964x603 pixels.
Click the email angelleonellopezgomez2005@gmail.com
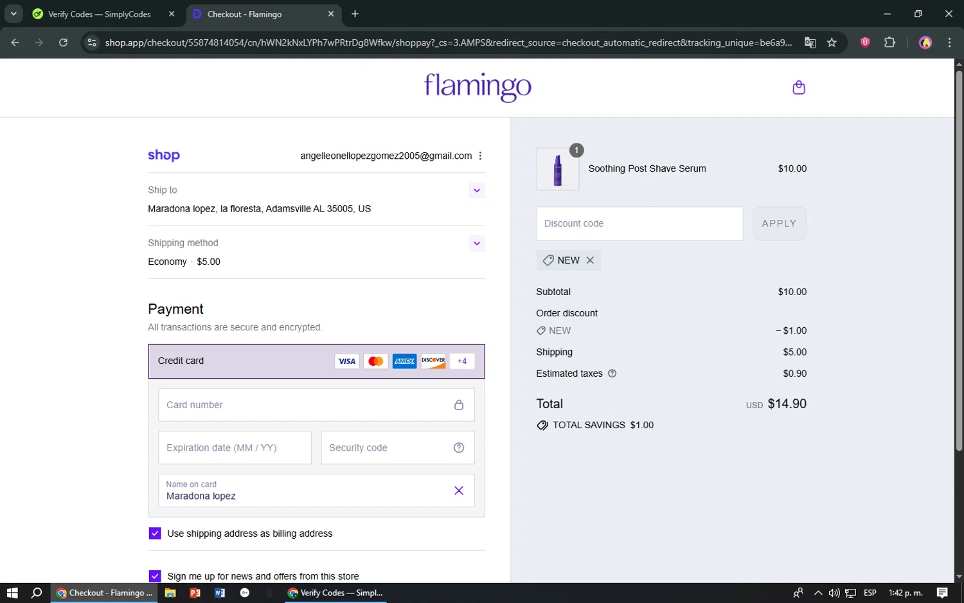click(386, 156)
